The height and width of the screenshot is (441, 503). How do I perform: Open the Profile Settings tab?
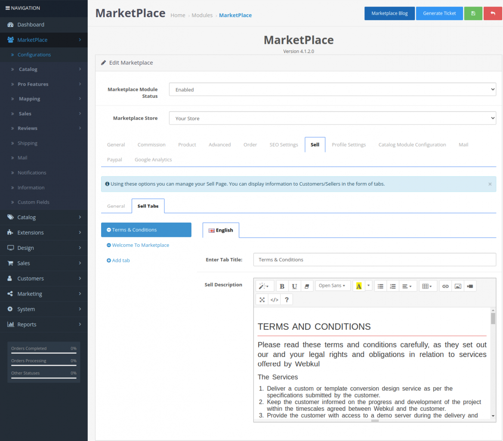click(x=349, y=145)
